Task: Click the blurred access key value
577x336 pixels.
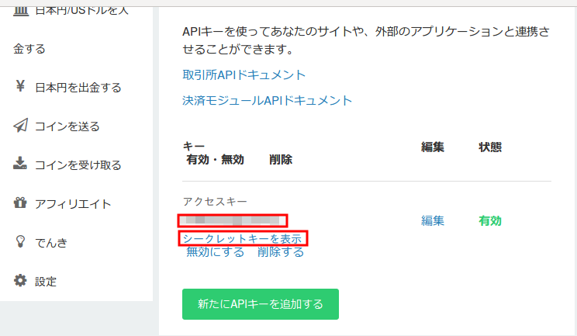Action: 233,220
